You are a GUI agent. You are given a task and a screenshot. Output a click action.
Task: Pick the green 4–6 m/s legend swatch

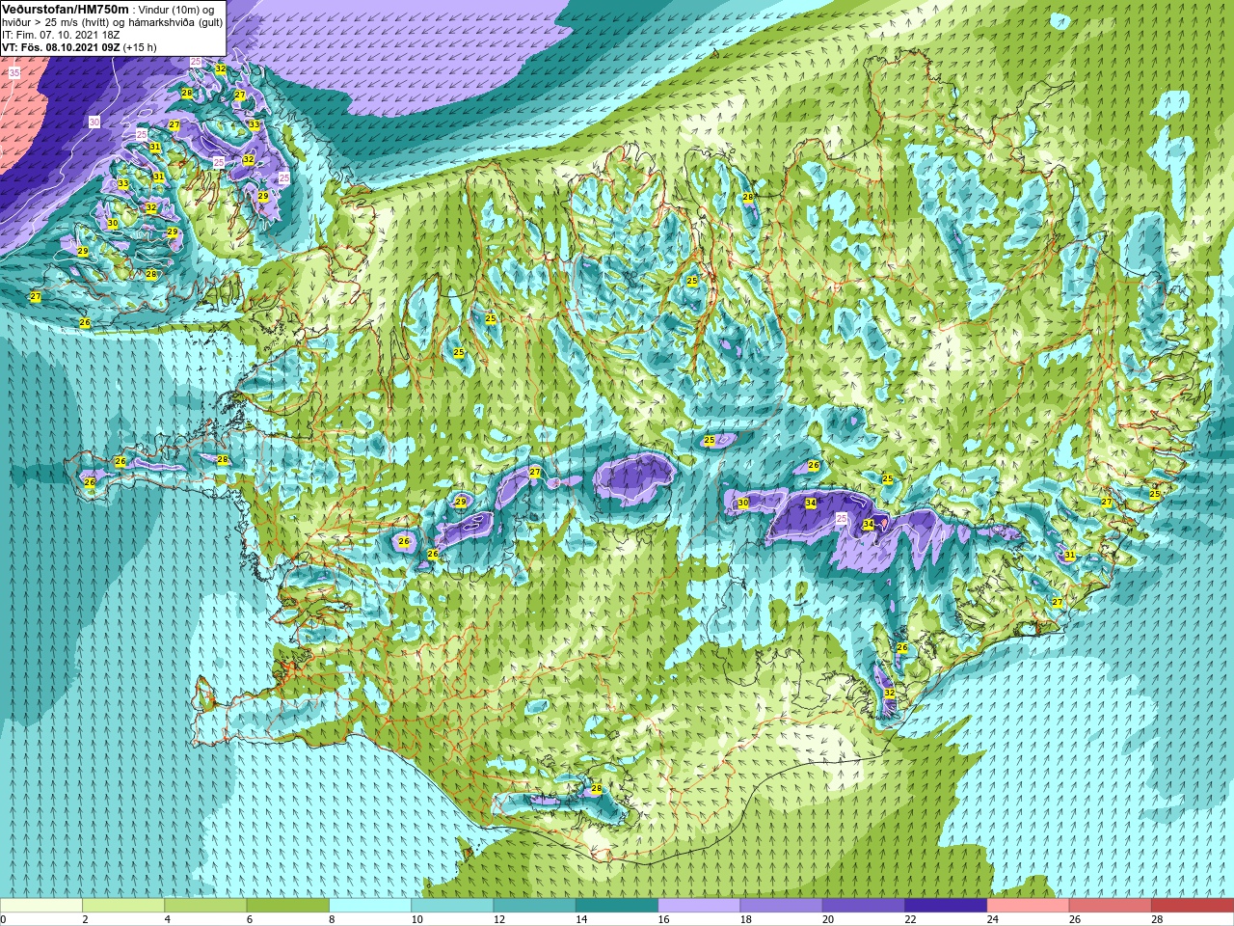205,906
